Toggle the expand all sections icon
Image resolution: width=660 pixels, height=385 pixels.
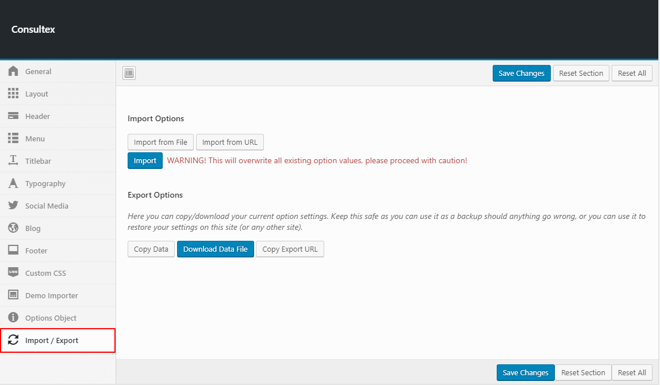click(129, 73)
